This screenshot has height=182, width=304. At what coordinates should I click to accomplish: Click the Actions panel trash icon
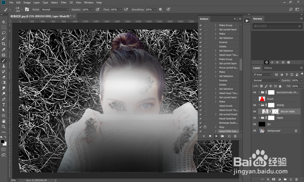(235, 136)
